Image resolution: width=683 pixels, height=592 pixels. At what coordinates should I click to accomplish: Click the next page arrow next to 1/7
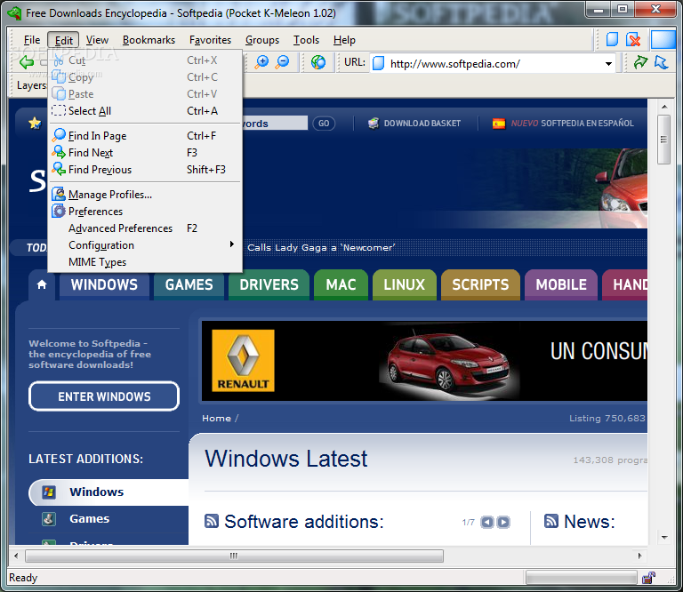click(503, 522)
